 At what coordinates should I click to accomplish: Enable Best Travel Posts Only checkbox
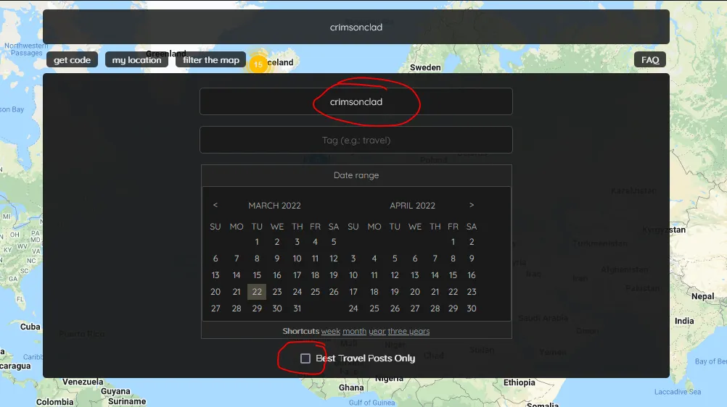click(x=305, y=358)
